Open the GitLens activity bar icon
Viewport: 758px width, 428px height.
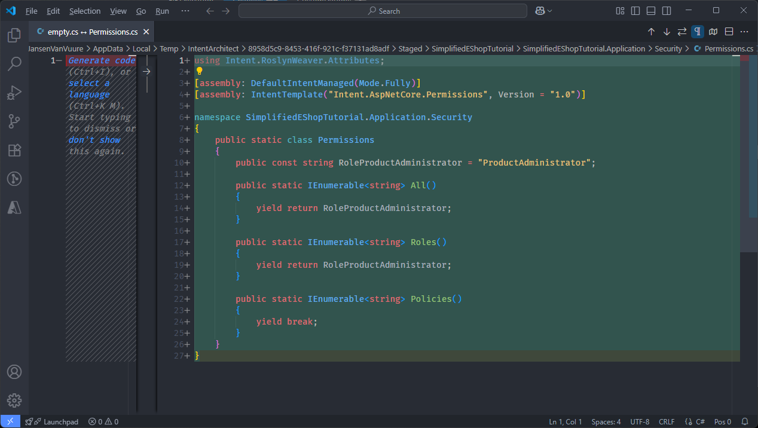pyautogui.click(x=14, y=179)
